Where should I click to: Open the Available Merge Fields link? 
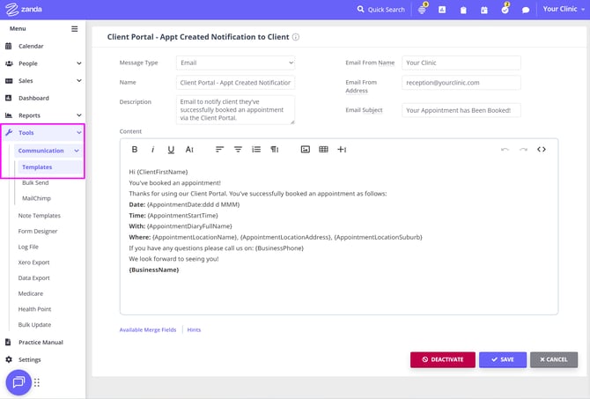pyautogui.click(x=148, y=329)
